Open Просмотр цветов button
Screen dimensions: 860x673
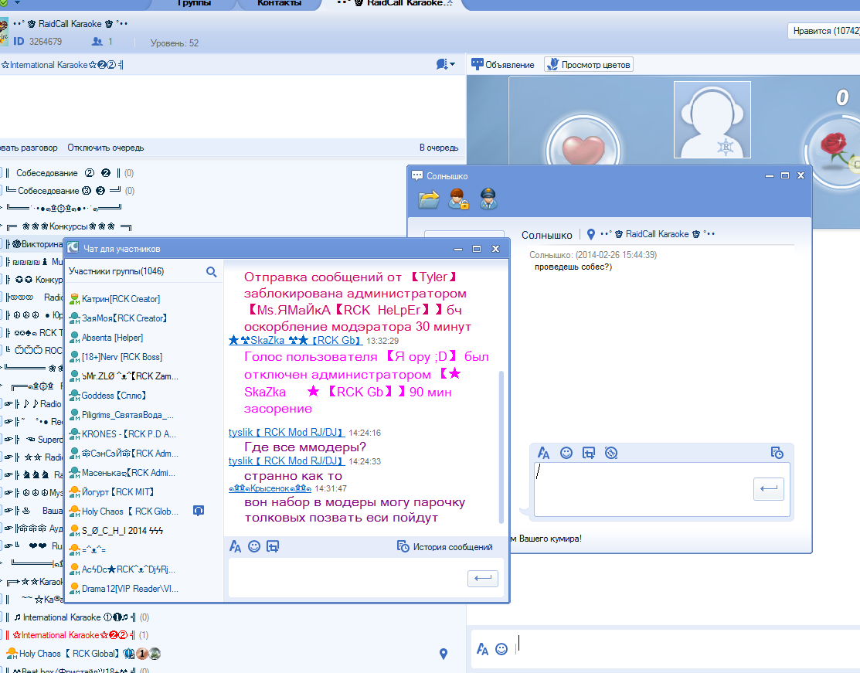[x=589, y=65]
